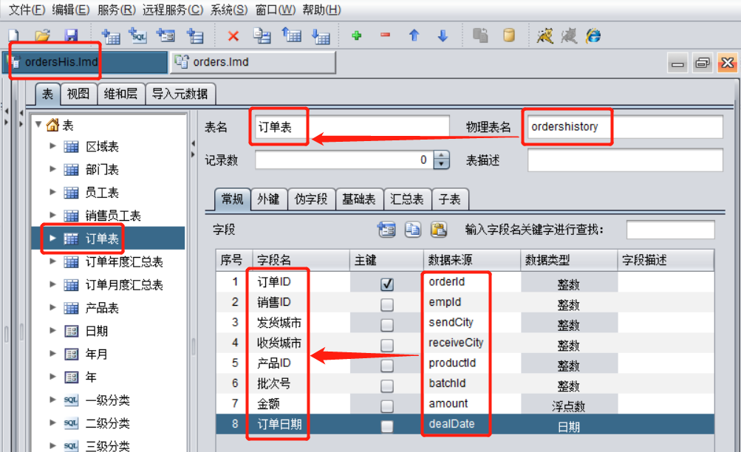Toggle primary key checkbox for 发货城市
Screen dimensions: 741x452
pyautogui.click(x=387, y=325)
